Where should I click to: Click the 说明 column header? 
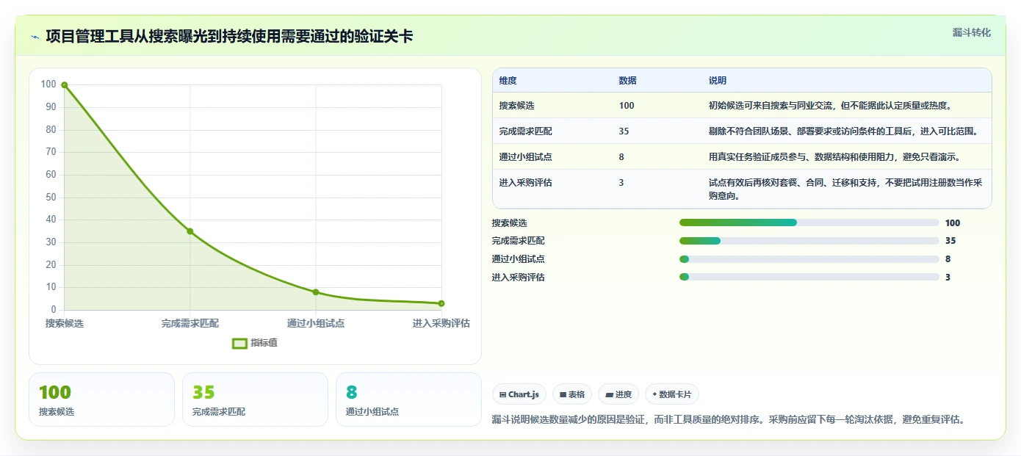pyautogui.click(x=717, y=81)
